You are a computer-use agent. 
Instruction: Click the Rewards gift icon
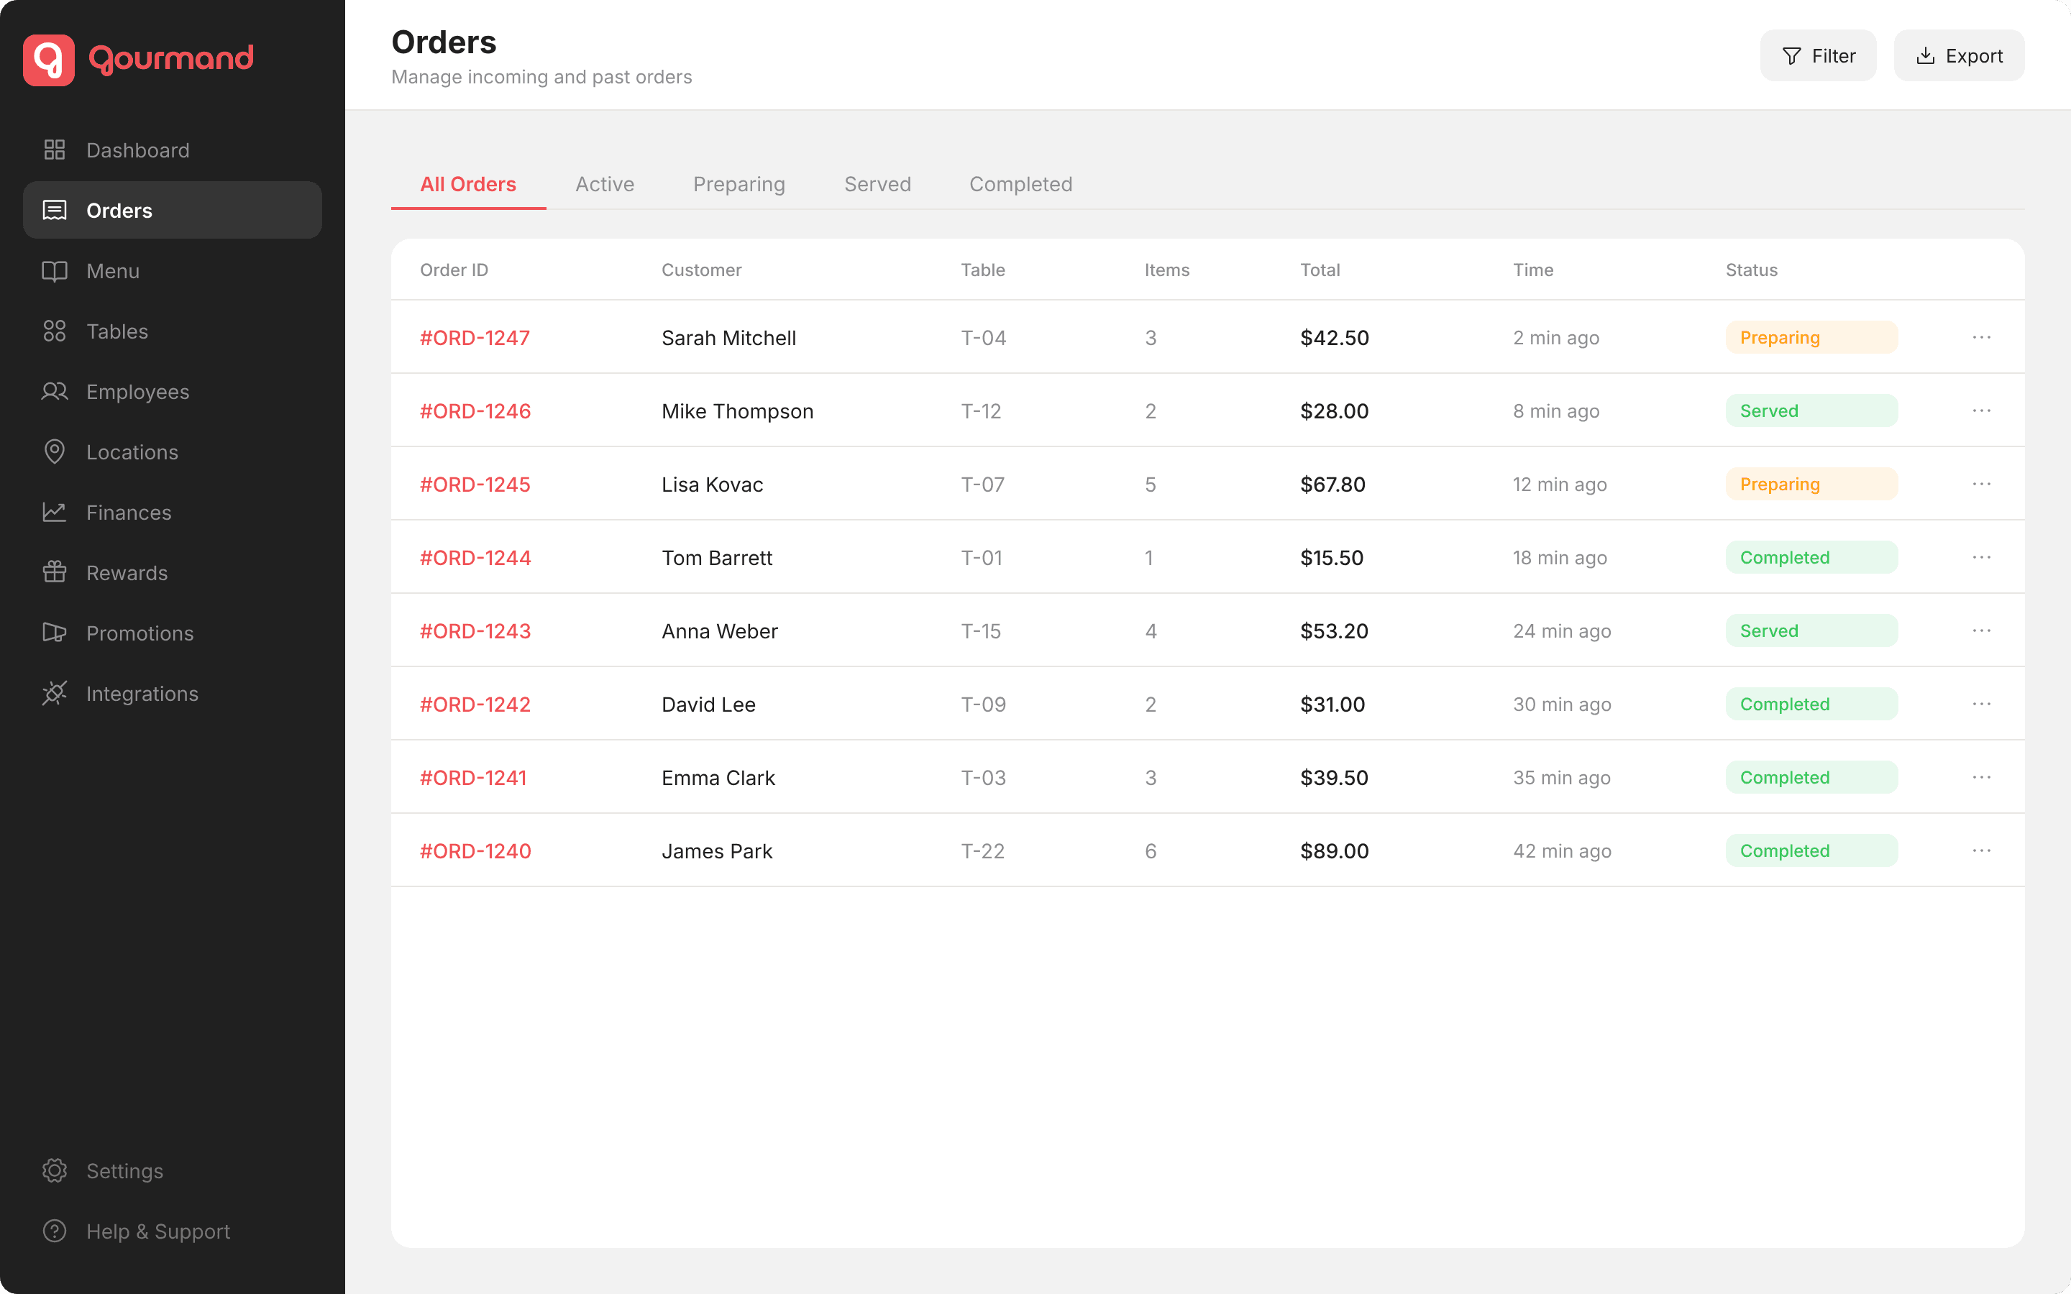55,572
